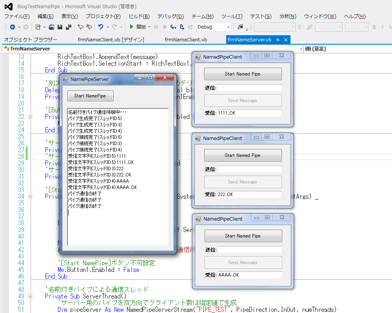Click the Step Over icon

click(x=182, y=27)
